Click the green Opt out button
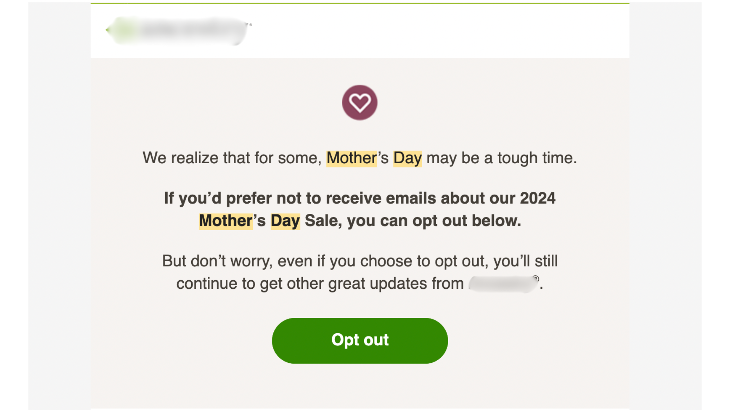The width and height of the screenshot is (730, 410). [x=360, y=341]
